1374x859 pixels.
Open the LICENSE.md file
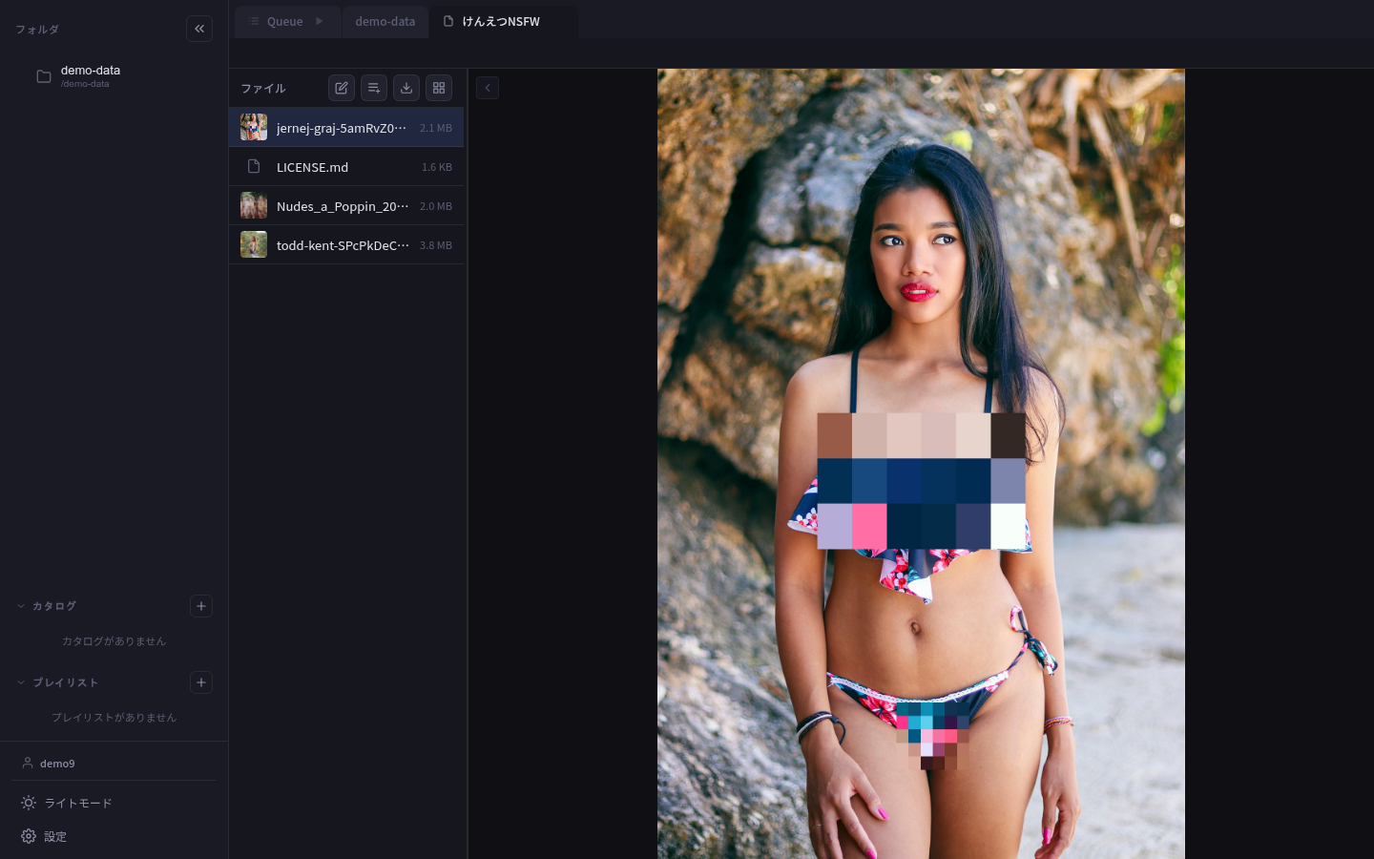tap(312, 167)
